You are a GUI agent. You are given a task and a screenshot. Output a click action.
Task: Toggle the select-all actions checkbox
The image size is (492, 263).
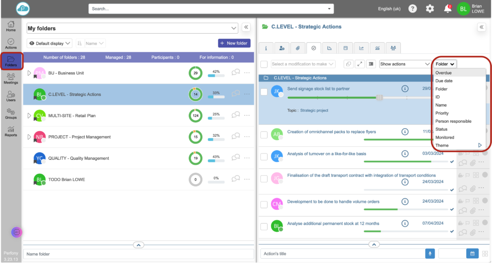coord(264,64)
